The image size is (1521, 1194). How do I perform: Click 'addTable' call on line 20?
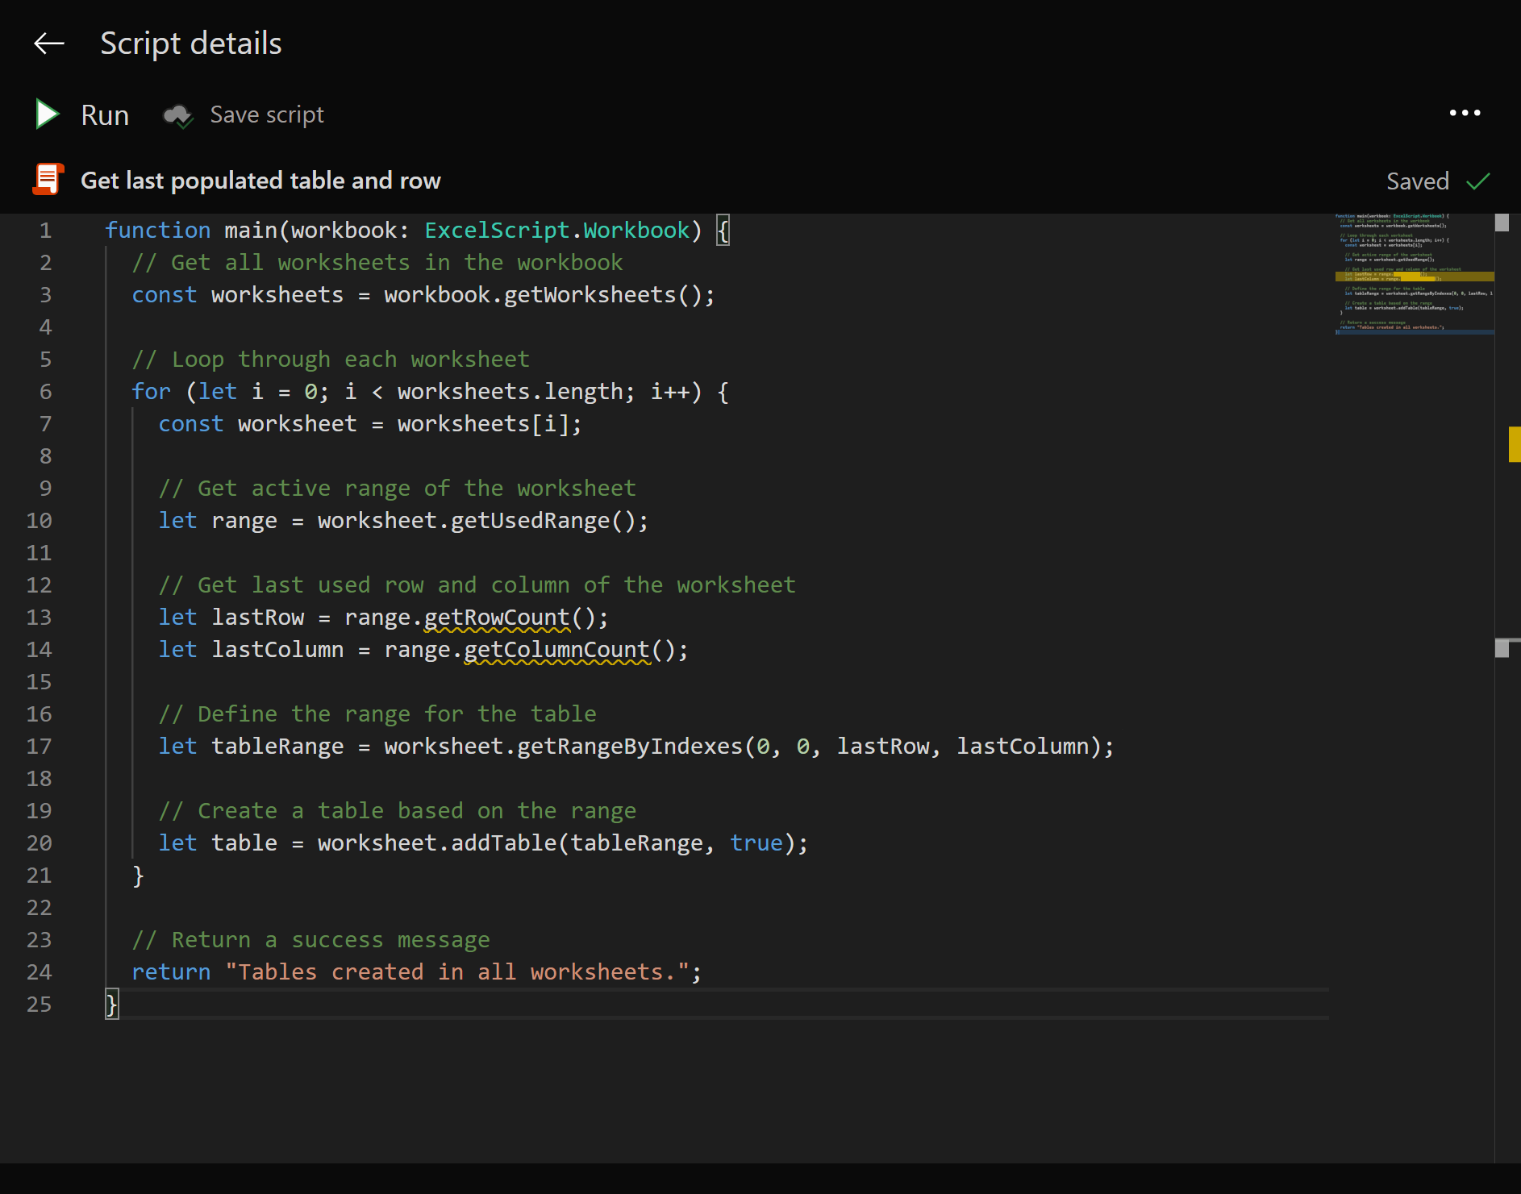(x=503, y=843)
